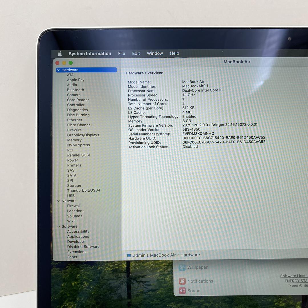Open Sound settings in System Settings
Viewport: 308px width, 308px height.
(x=194, y=291)
